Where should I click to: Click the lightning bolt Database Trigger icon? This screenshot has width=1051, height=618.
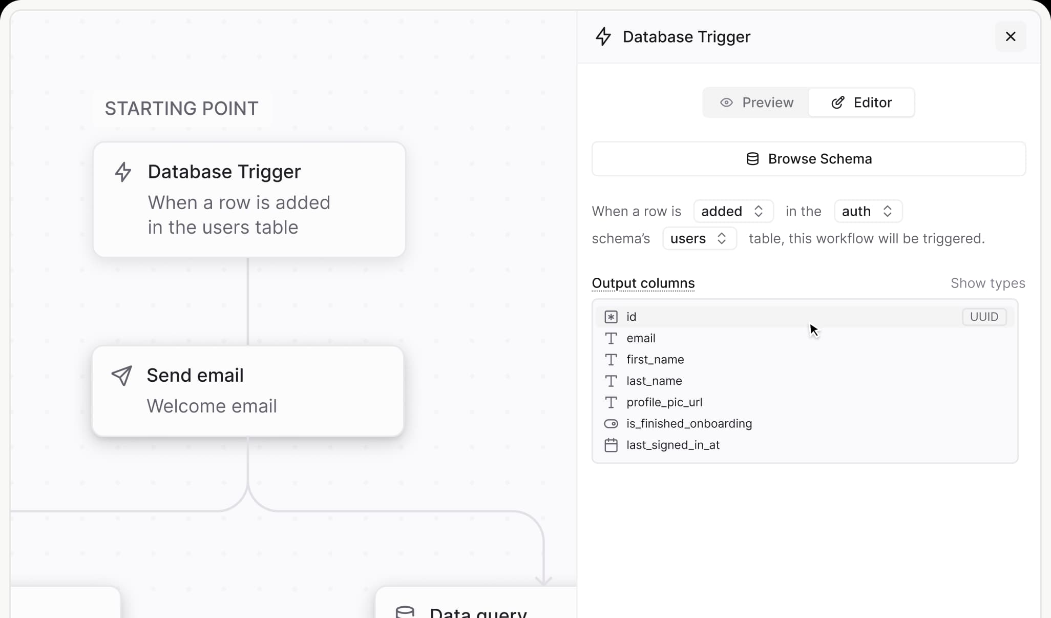123,172
